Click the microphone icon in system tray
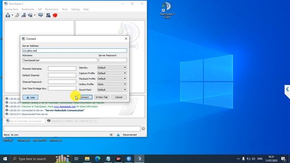The height and width of the screenshot is (163, 290). pyautogui.click(x=243, y=159)
